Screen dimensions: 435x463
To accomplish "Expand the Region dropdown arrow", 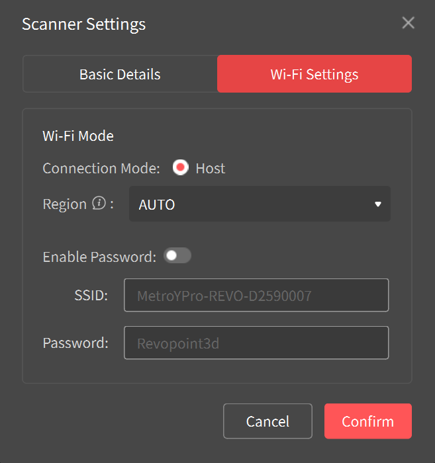I will tap(378, 204).
